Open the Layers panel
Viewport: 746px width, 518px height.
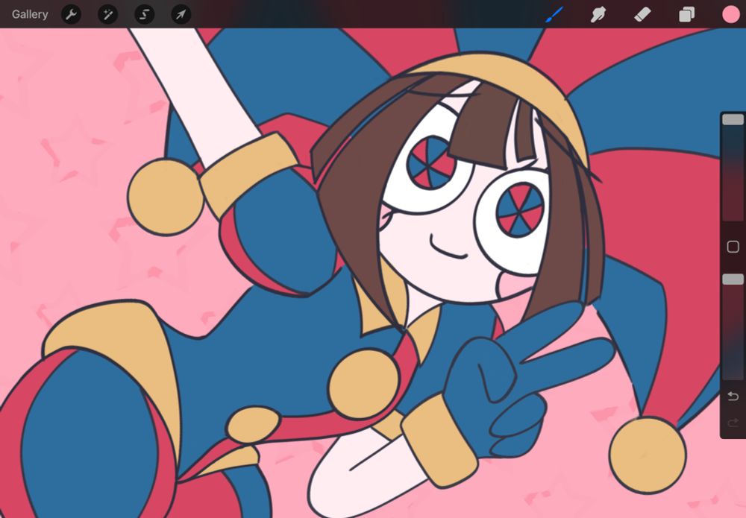click(686, 15)
